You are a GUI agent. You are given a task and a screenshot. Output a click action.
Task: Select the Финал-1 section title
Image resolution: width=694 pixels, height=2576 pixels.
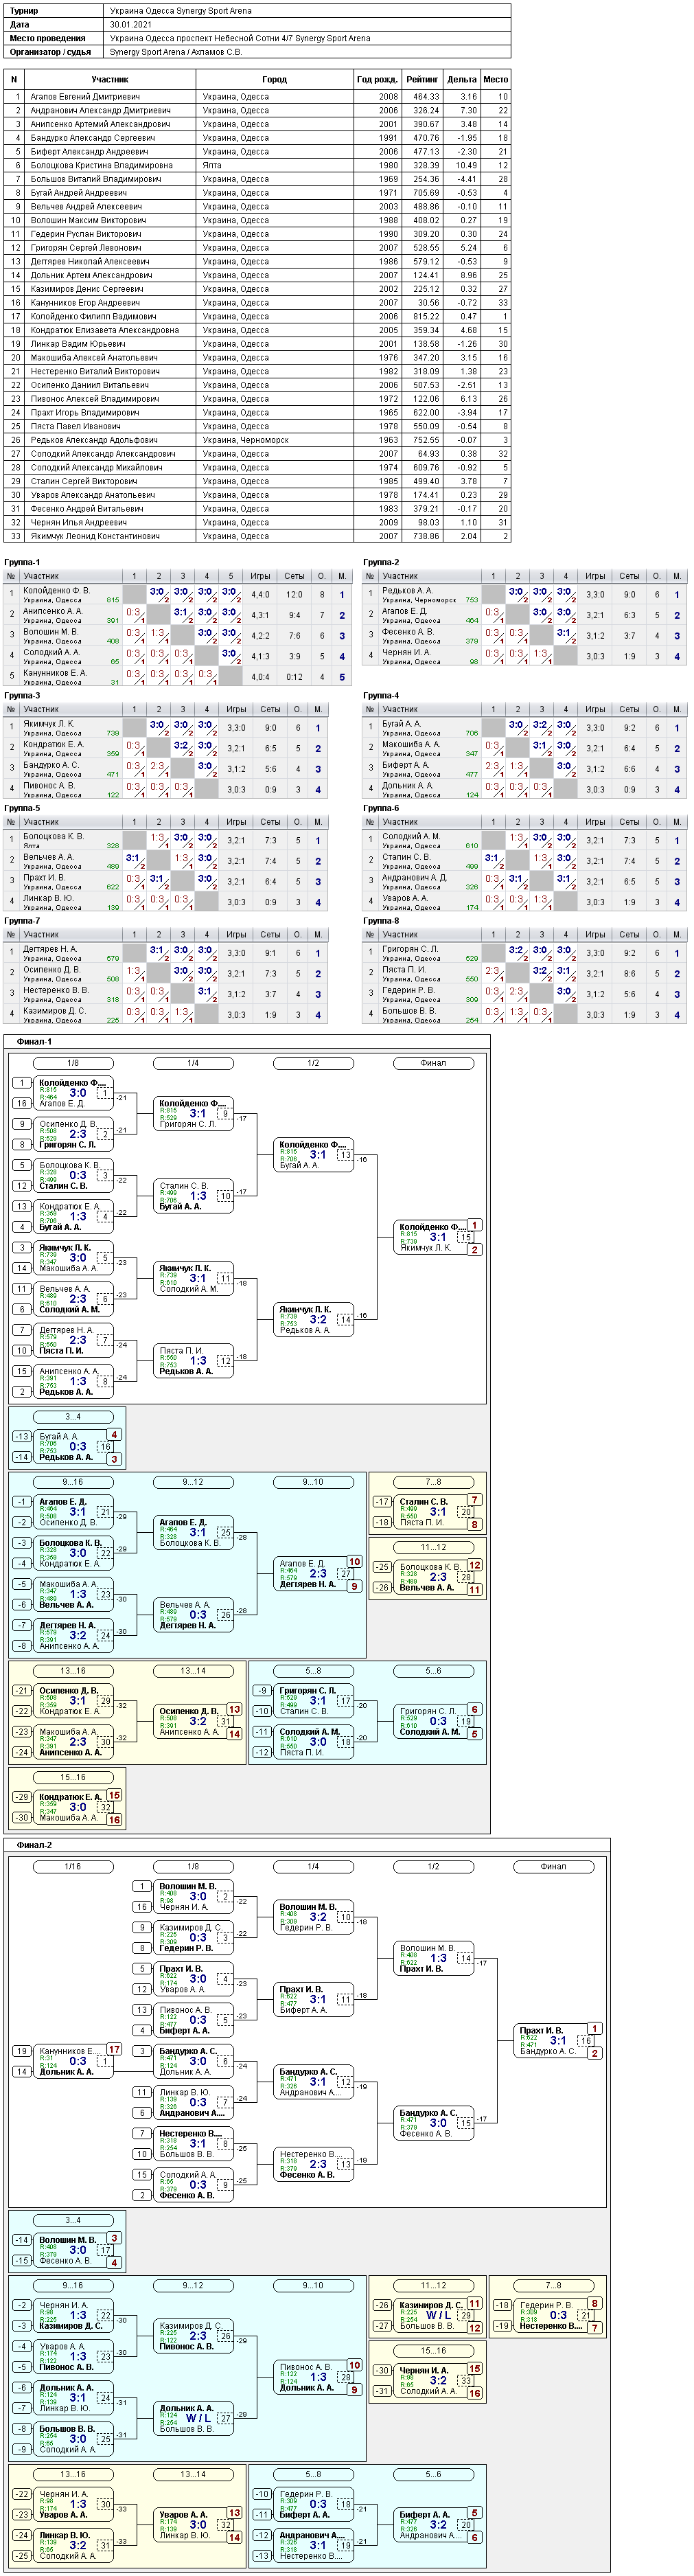coord(34,1041)
